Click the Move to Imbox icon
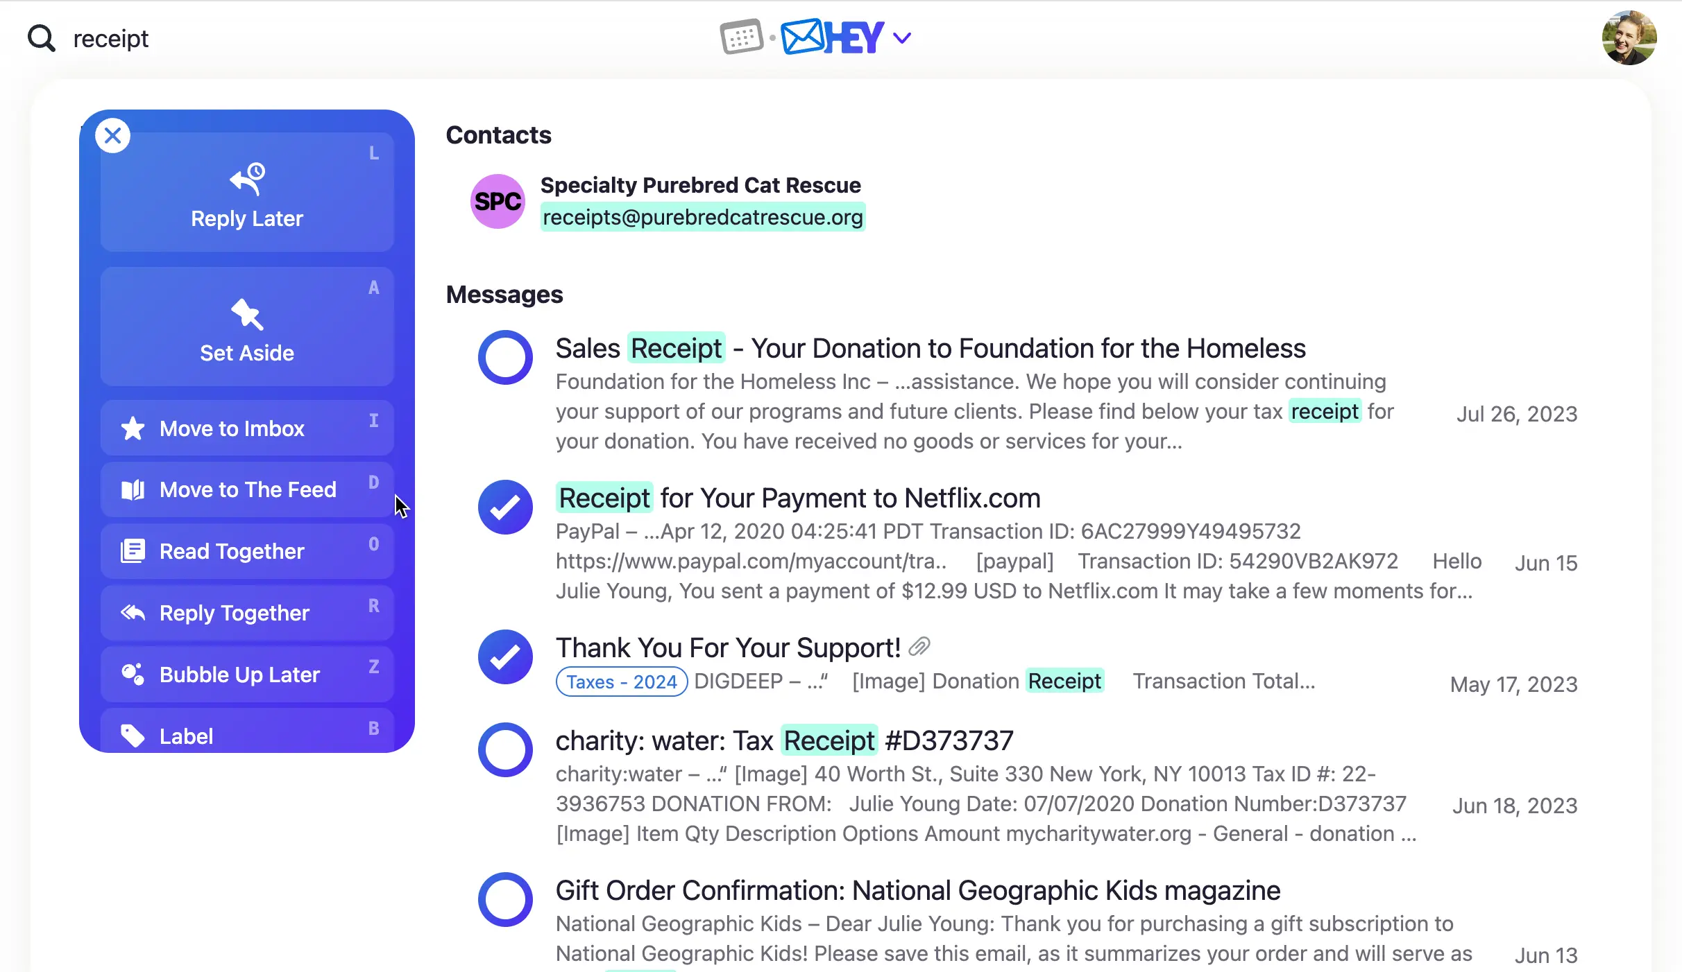 click(133, 428)
